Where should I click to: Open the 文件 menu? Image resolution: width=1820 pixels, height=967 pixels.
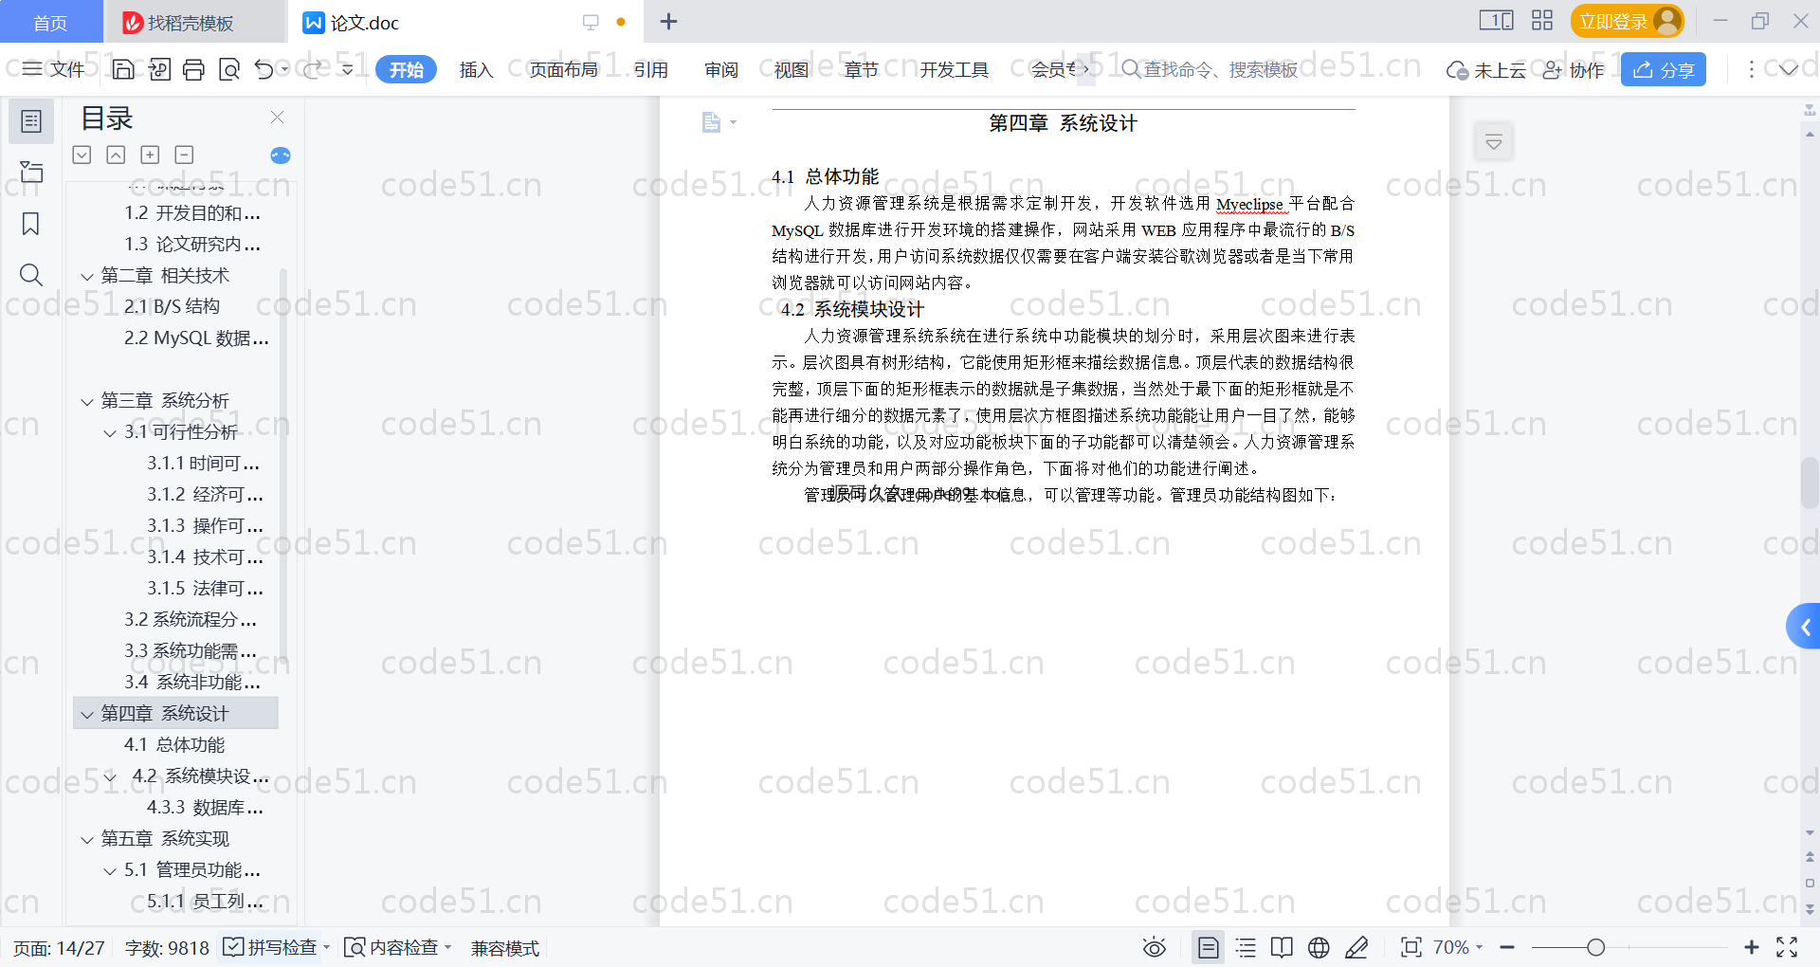54,69
